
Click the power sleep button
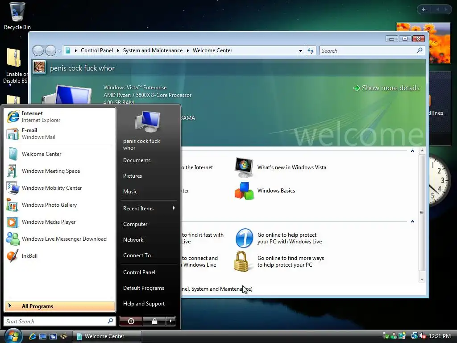point(131,321)
